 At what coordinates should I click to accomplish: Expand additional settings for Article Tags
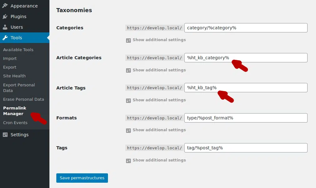coord(159,100)
